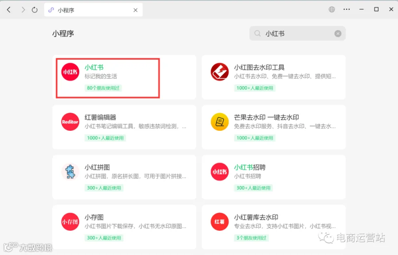Screen dimensions: 398x255
Task: Open the 小红书 mini program icon
Action: click(70, 72)
